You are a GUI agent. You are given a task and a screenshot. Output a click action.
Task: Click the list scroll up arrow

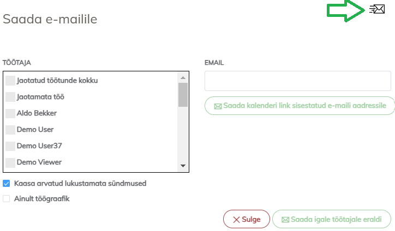click(183, 78)
